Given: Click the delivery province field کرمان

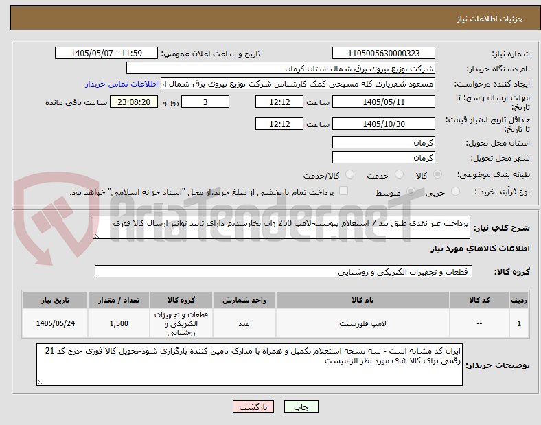Looking at the screenshot, I should pos(383,143).
